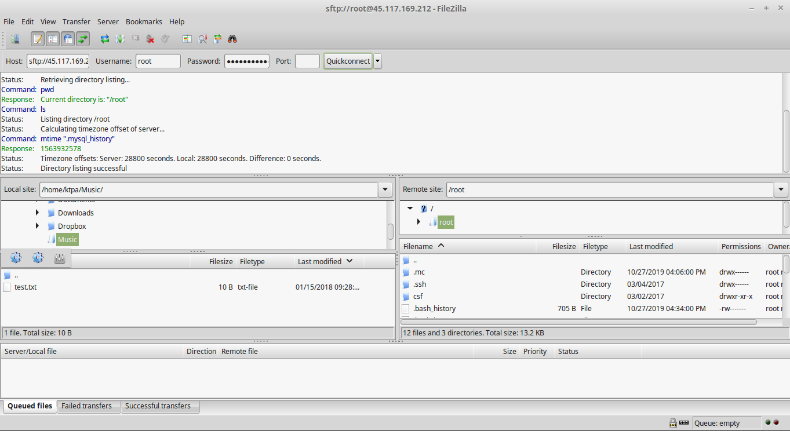Click in the Host input field
The image size is (790, 431).
[x=58, y=61]
